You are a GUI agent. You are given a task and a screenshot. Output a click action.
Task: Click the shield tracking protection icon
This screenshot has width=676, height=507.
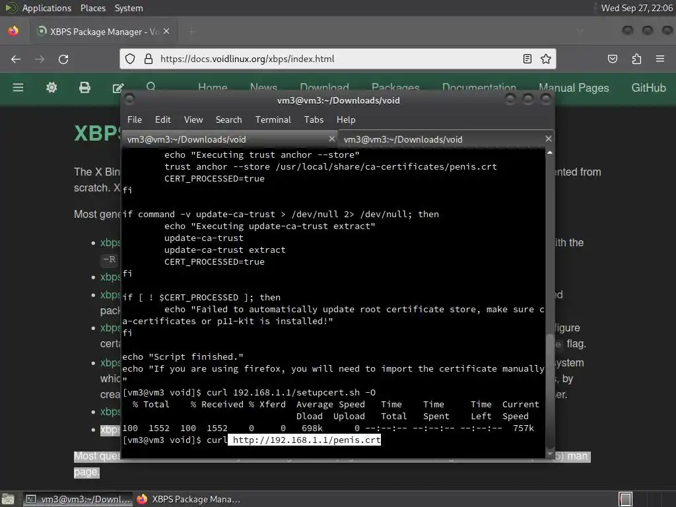click(x=130, y=59)
